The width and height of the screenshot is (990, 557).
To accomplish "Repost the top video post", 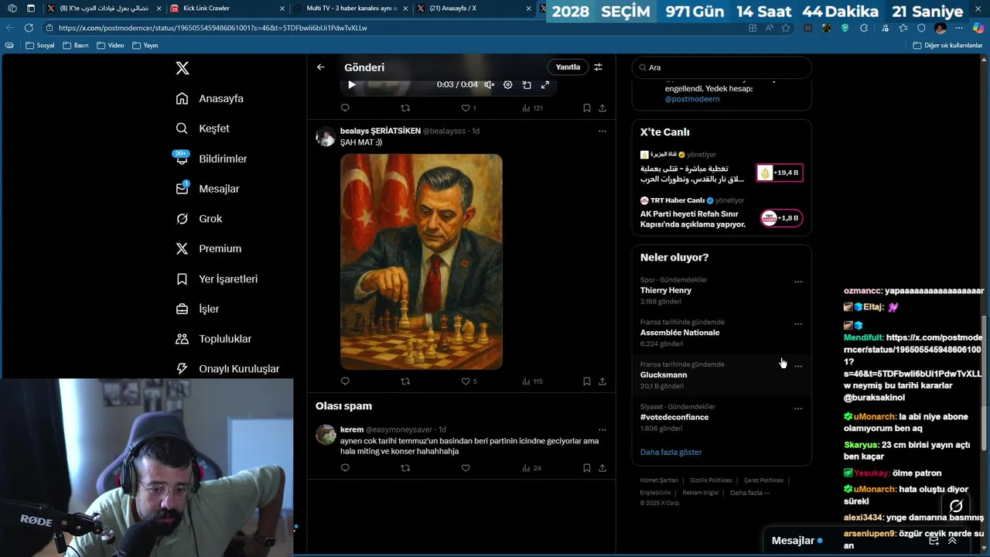I will coord(405,108).
